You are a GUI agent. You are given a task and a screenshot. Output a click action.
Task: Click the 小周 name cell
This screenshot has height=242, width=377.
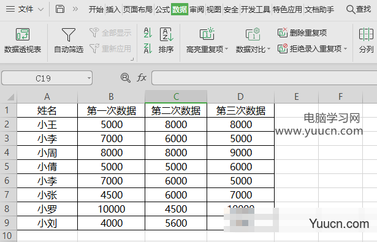pos(47,153)
